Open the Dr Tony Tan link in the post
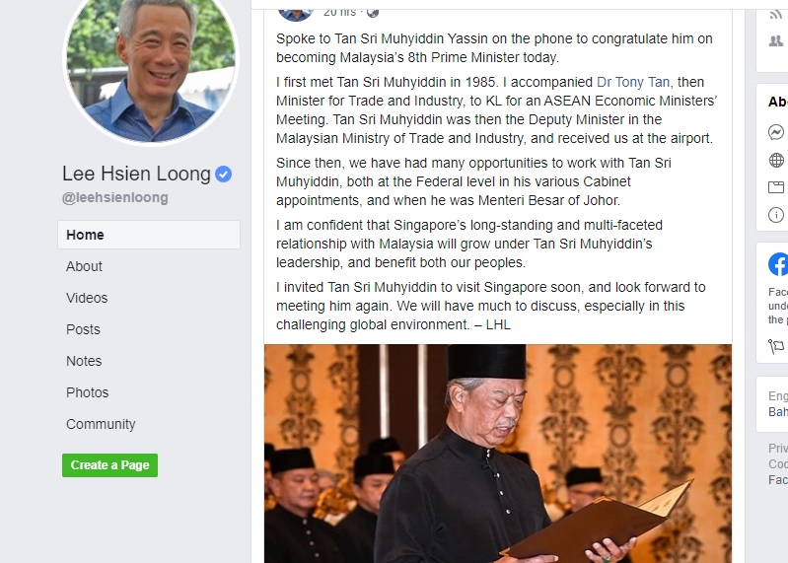788x563 pixels. click(x=633, y=82)
